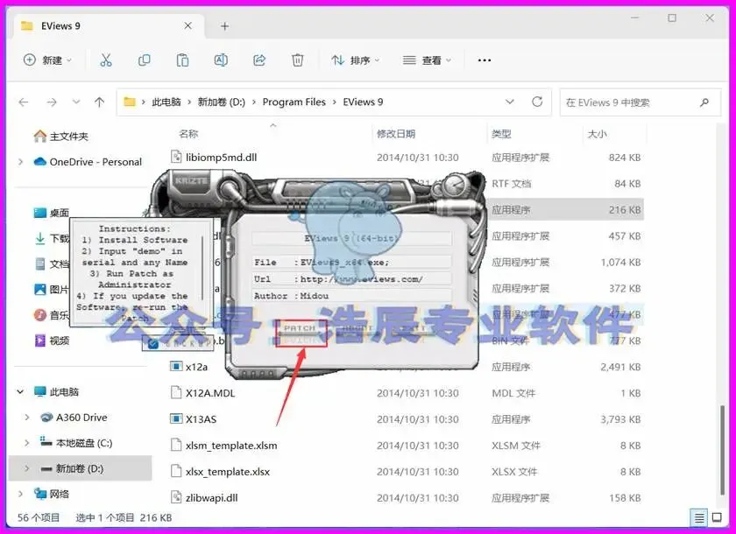This screenshot has height=534, width=736.
Task: Open the 查看 view dropdown
Action: tap(427, 60)
